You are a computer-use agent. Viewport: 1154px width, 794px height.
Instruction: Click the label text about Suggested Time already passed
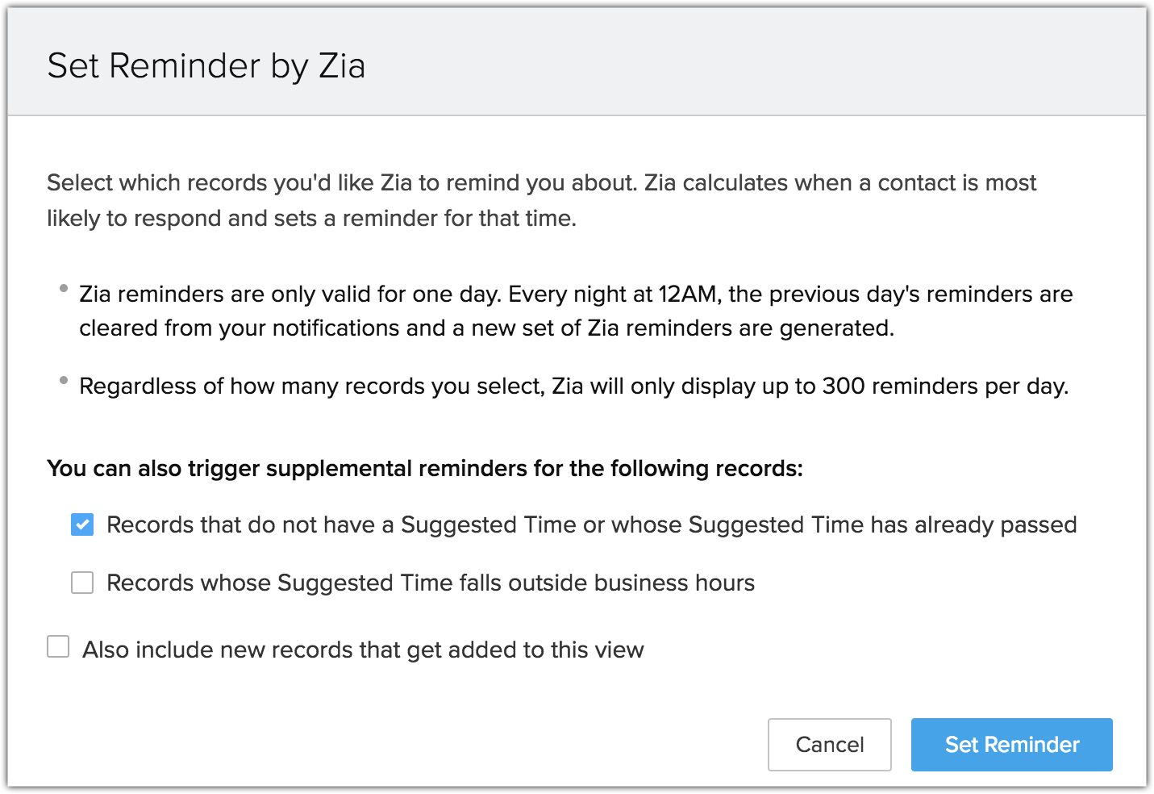pos(592,524)
